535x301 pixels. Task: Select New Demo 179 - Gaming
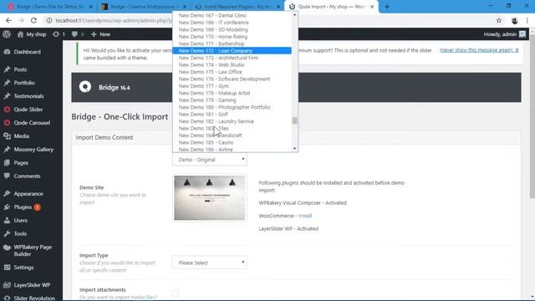point(232,100)
